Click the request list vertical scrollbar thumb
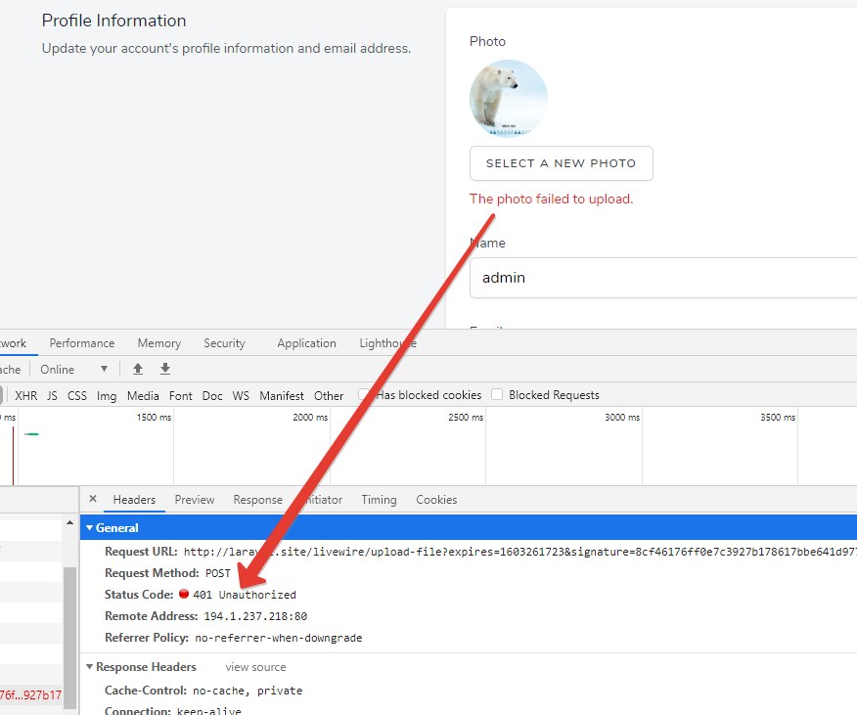This screenshot has width=857, height=715. [70, 637]
